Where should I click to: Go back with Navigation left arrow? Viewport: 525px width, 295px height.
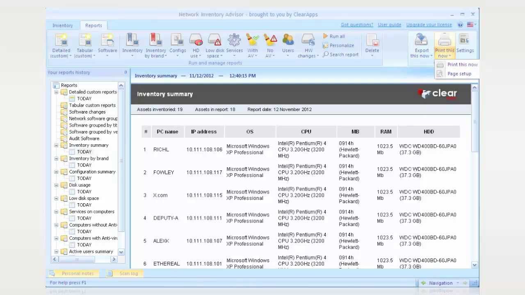tap(423, 283)
